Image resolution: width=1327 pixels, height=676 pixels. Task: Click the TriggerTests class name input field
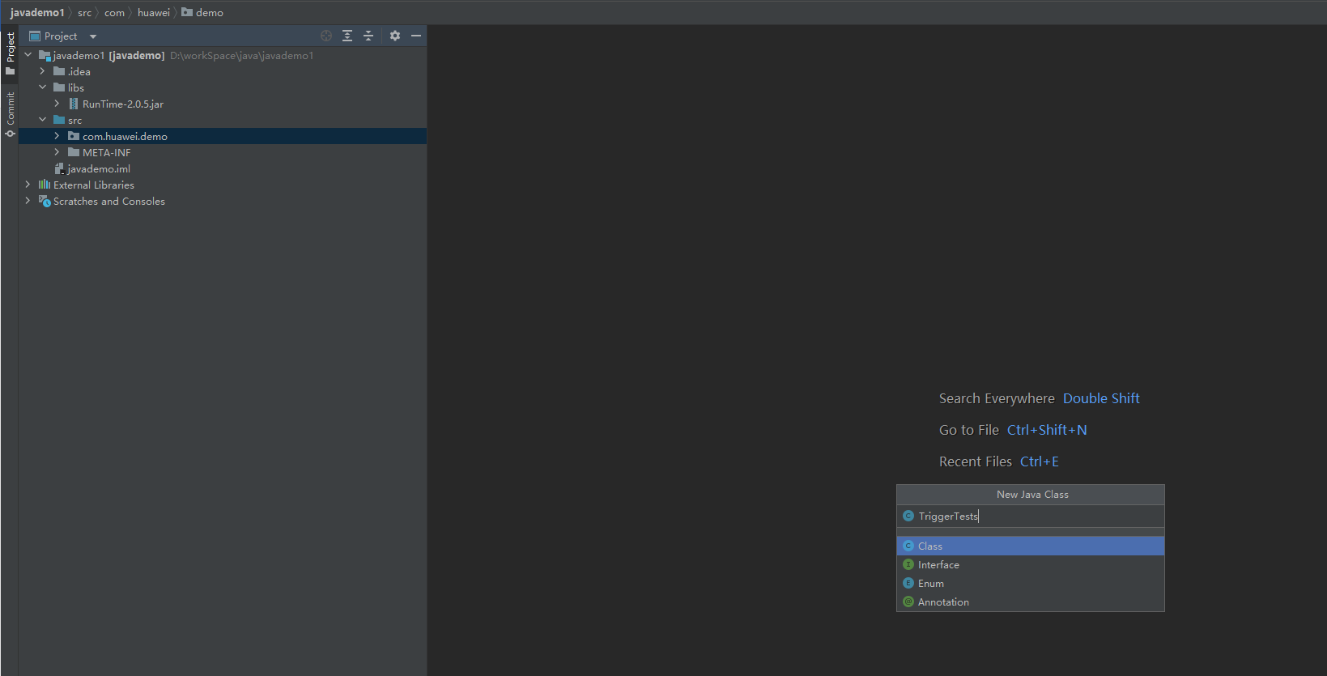coord(1036,517)
